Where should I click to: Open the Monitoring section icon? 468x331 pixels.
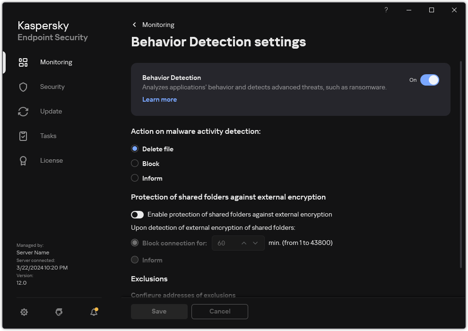coord(23,62)
